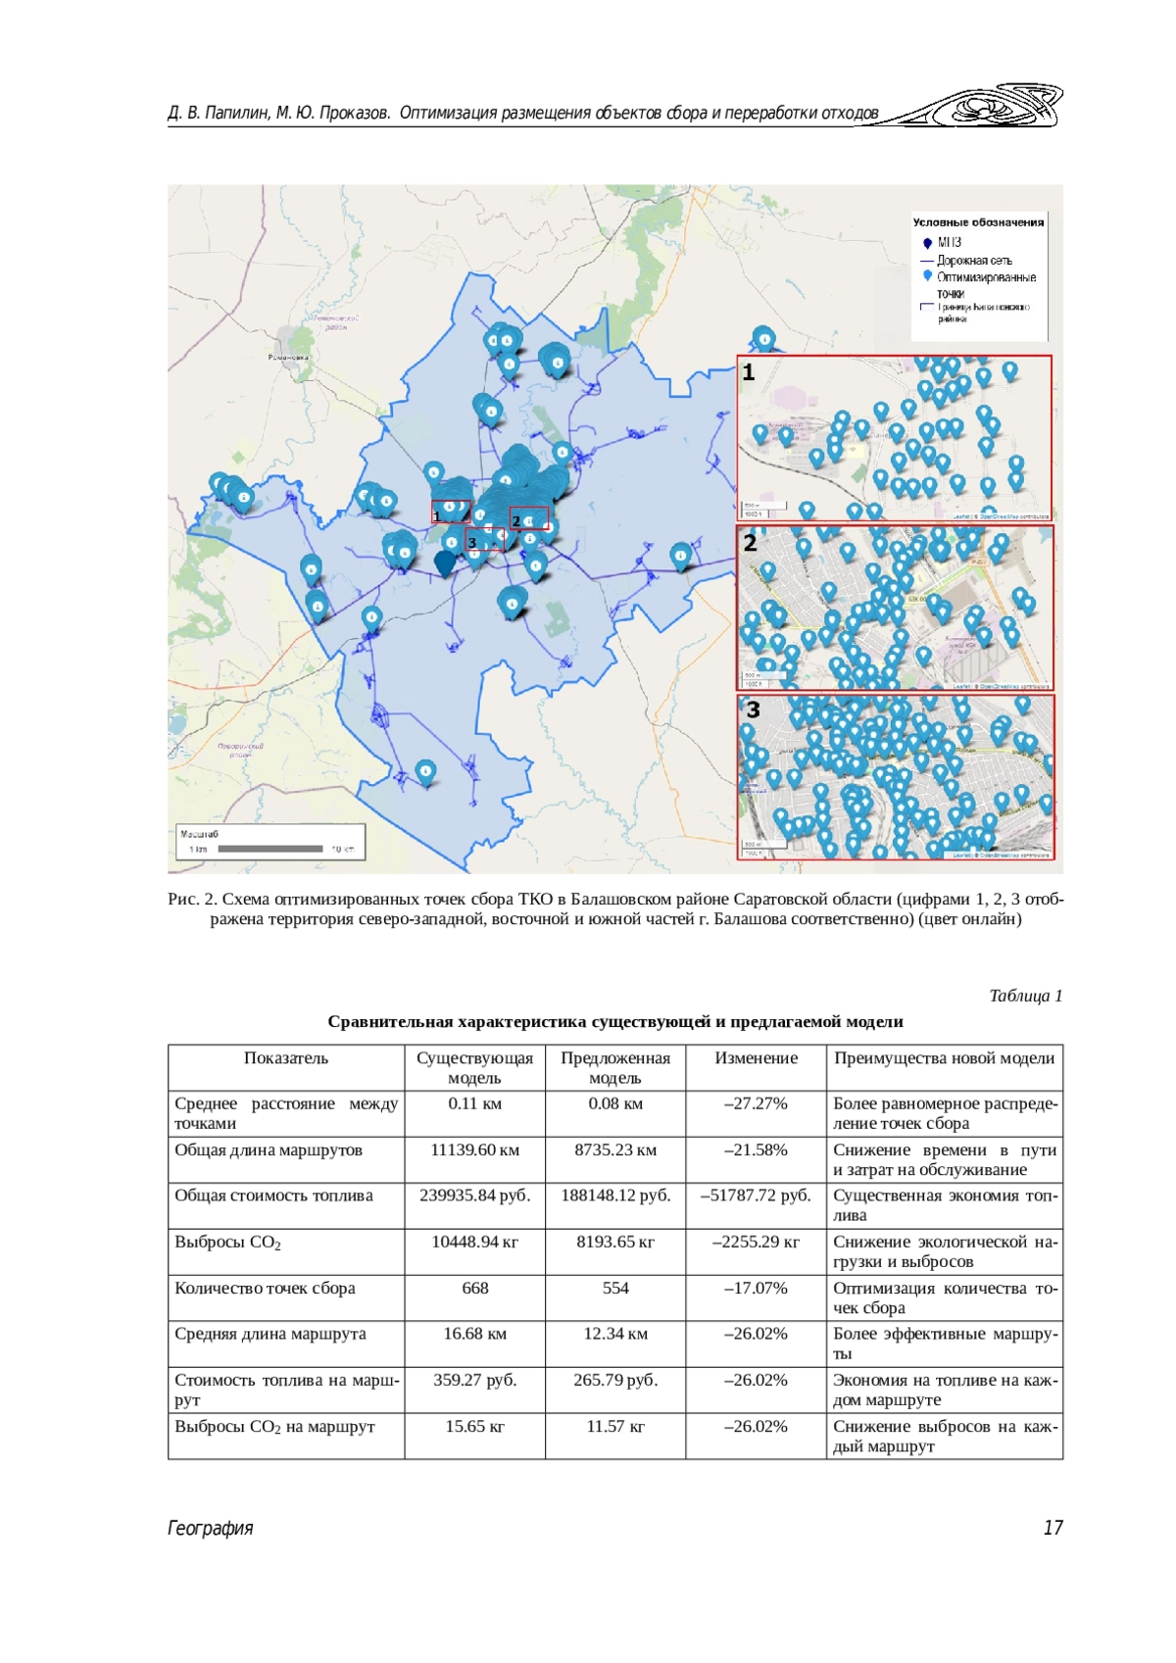Click the Оптимизированные точки legend marker
This screenshot has height=1663, width=1176.
click(x=927, y=276)
